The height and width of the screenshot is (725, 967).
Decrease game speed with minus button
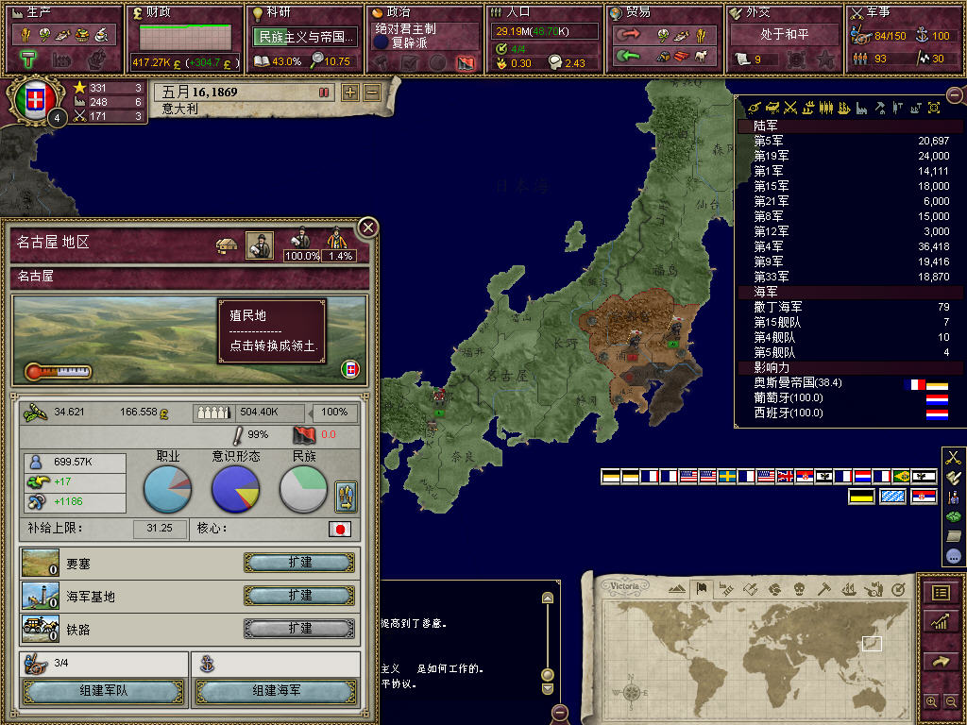(x=372, y=93)
